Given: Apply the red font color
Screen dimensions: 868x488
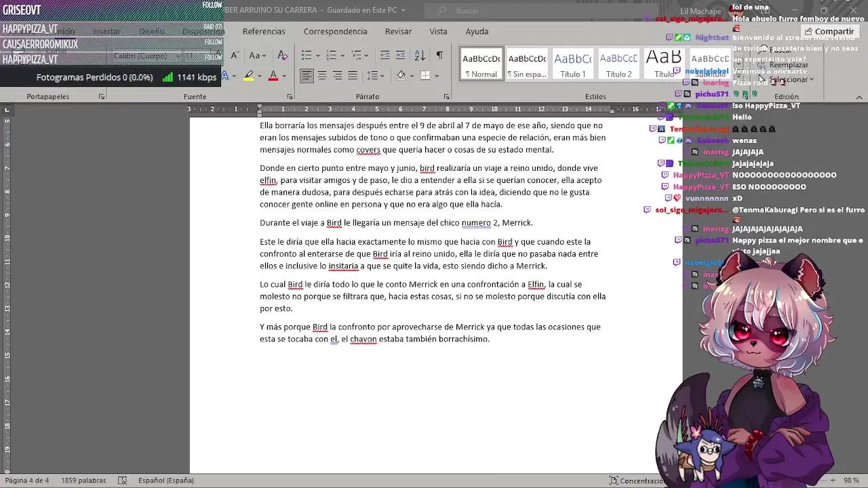Looking at the screenshot, I should click(x=273, y=75).
